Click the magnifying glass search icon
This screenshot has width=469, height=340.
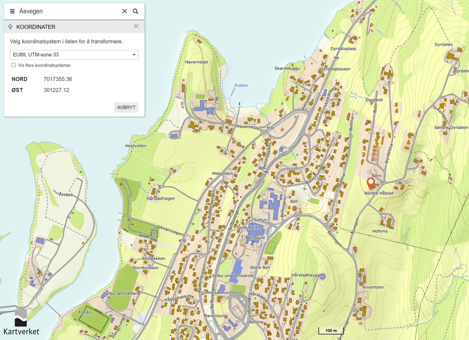tap(135, 11)
